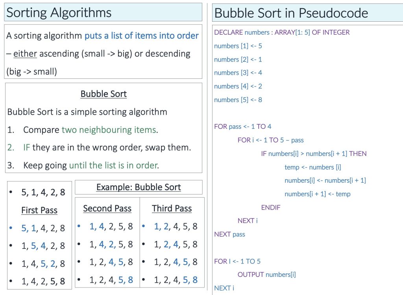Viewport: 403px width, 295px height.
Task: Click the "numbers[i + 1] <- temp" line
Action: (317, 194)
